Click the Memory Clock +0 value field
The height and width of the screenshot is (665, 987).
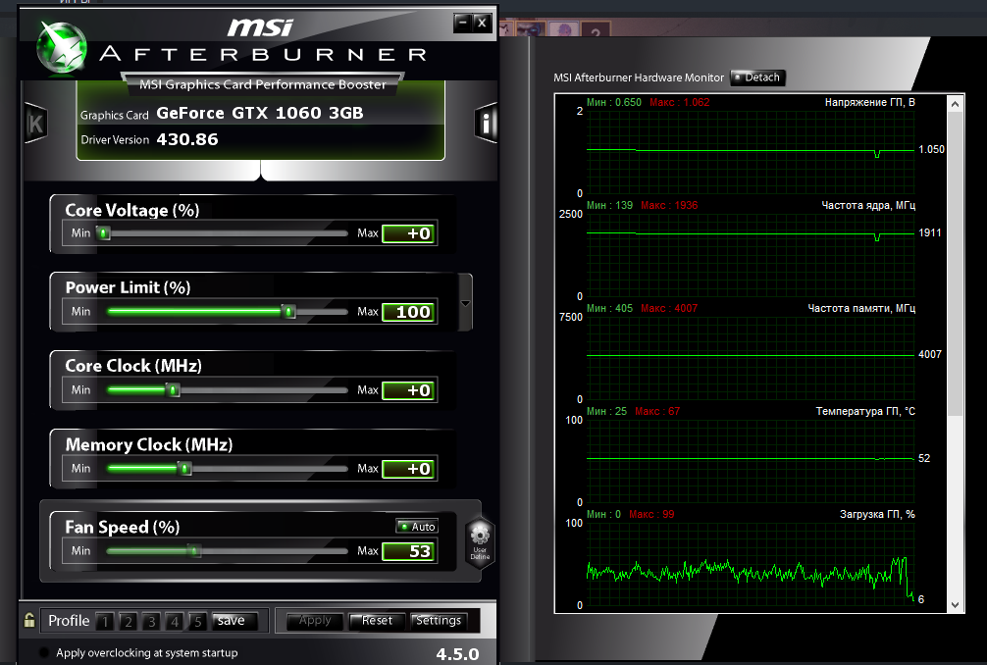point(409,469)
